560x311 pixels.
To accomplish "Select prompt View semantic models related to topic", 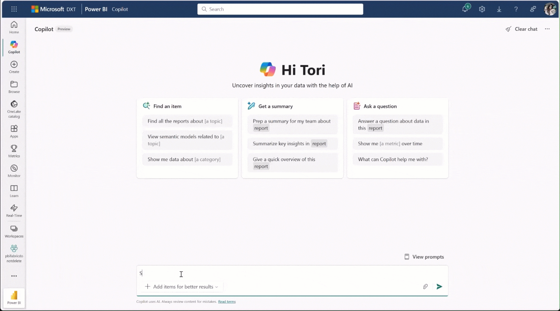I will pos(187,140).
